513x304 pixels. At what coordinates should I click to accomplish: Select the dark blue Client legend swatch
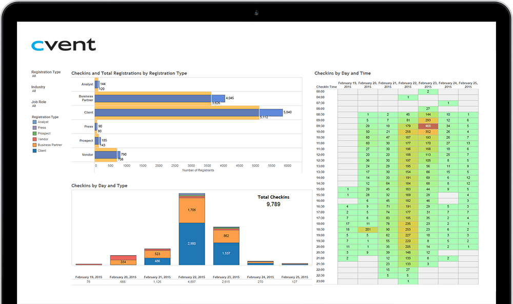click(x=34, y=150)
